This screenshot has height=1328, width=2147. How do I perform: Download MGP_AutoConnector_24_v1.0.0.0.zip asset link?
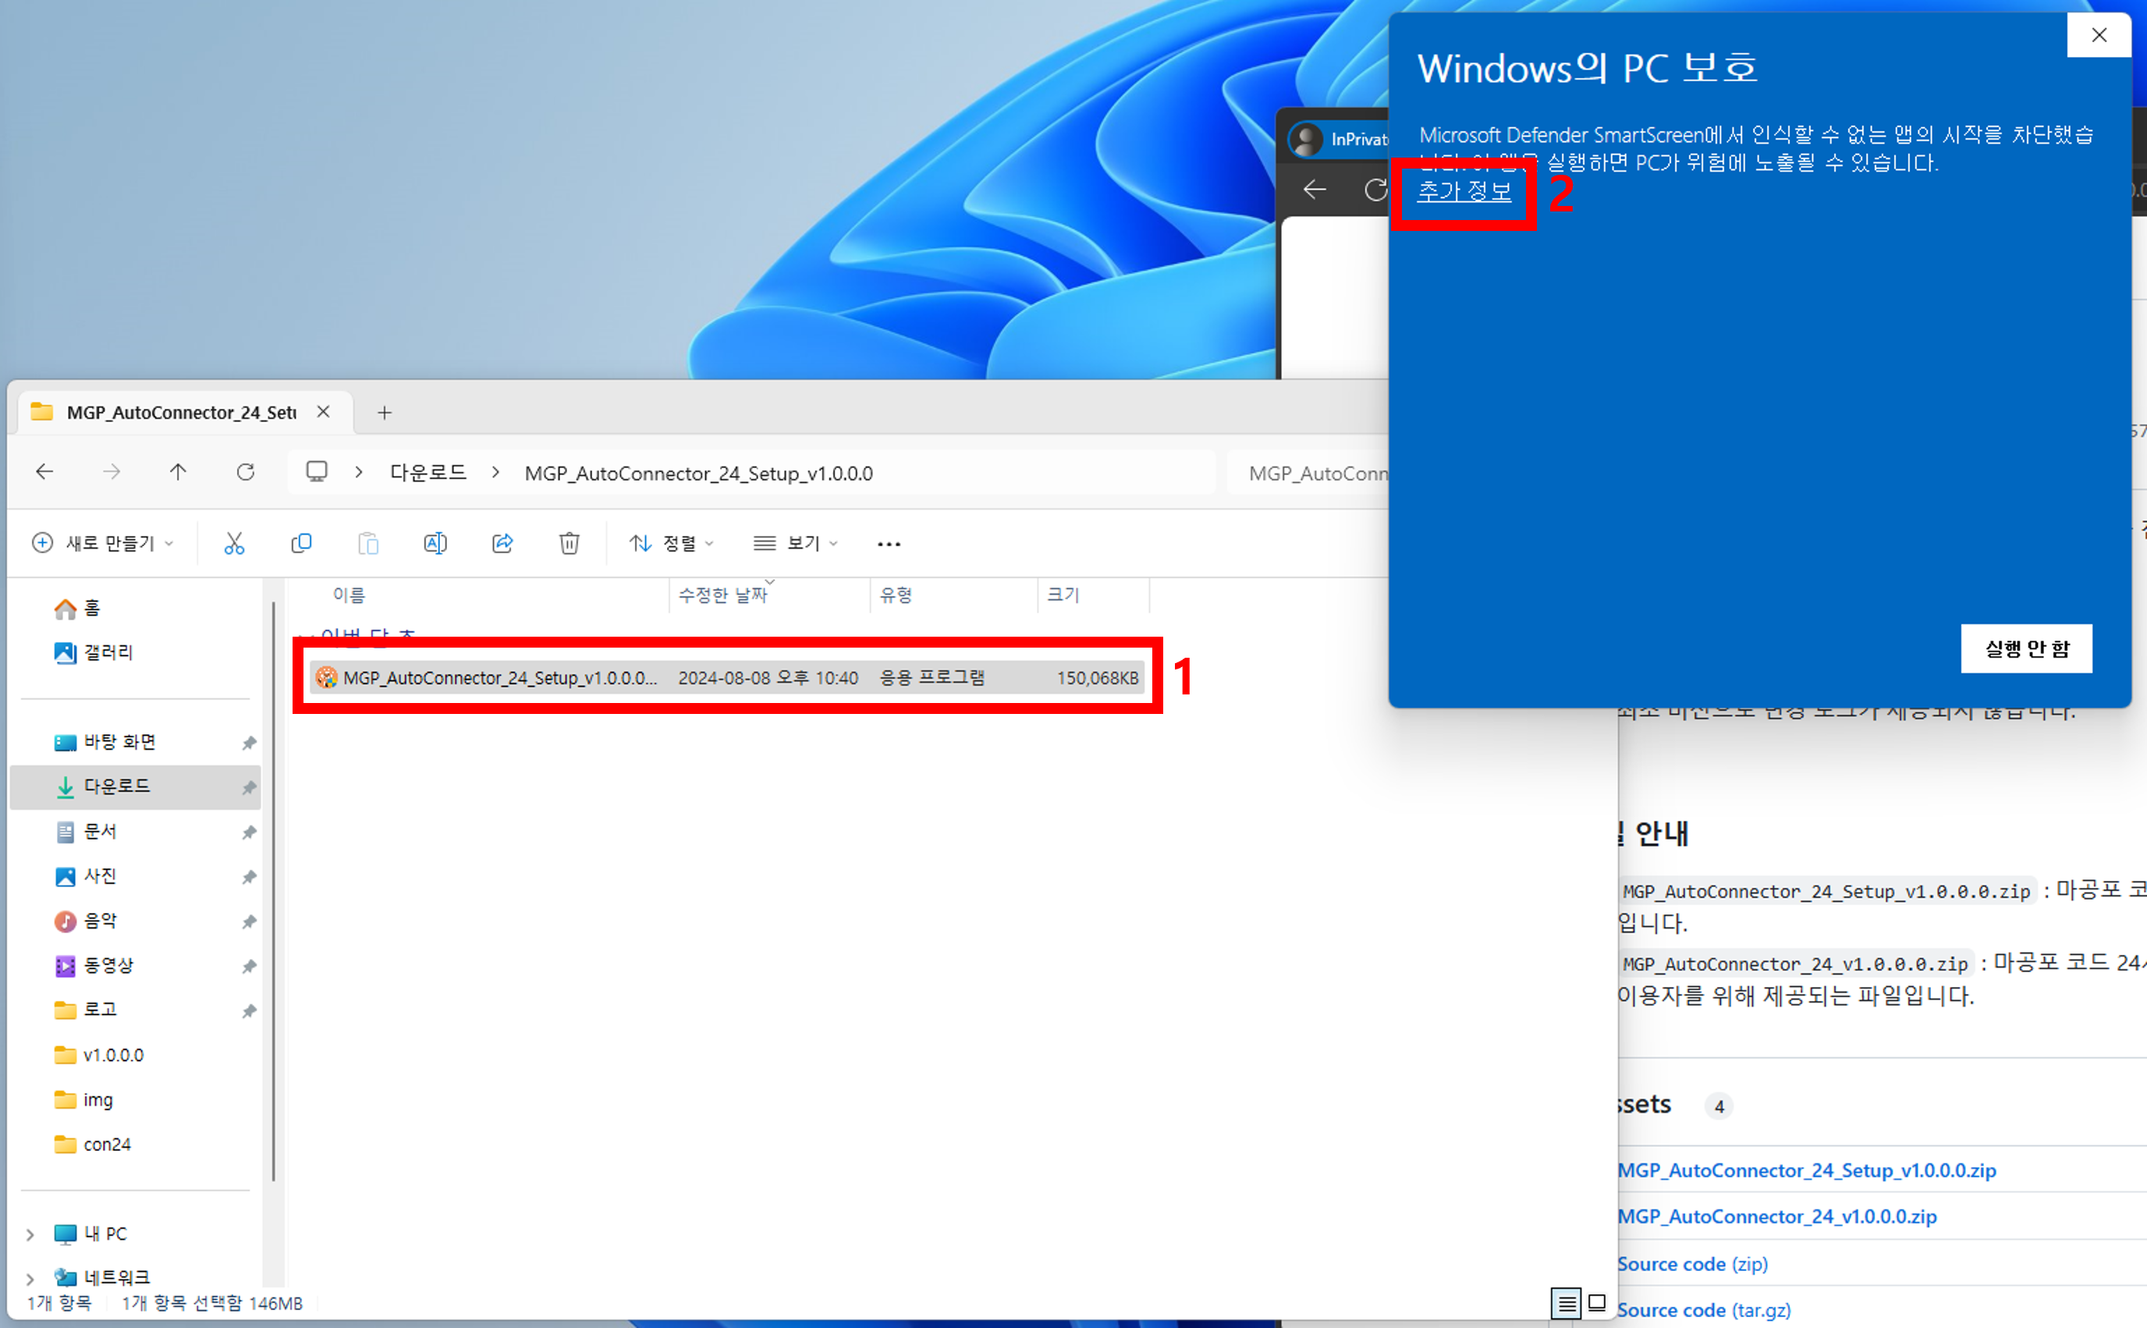[x=1776, y=1216]
